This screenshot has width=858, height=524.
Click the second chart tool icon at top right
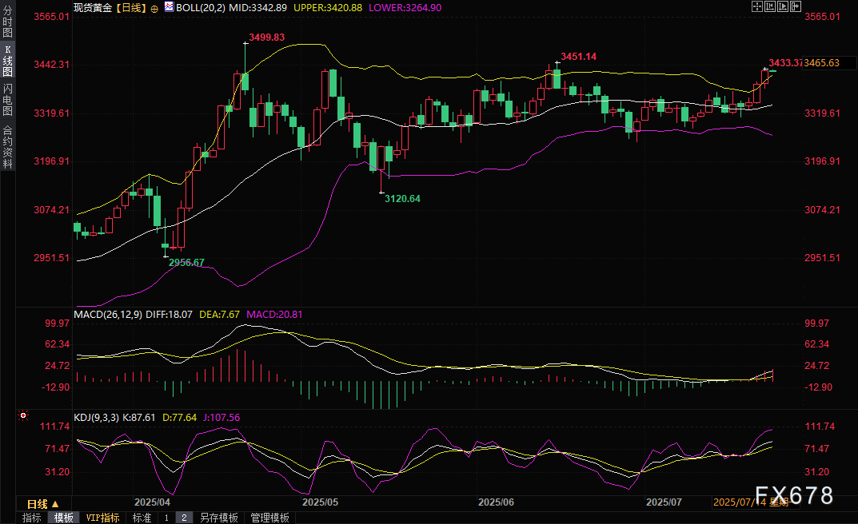tap(771, 7)
